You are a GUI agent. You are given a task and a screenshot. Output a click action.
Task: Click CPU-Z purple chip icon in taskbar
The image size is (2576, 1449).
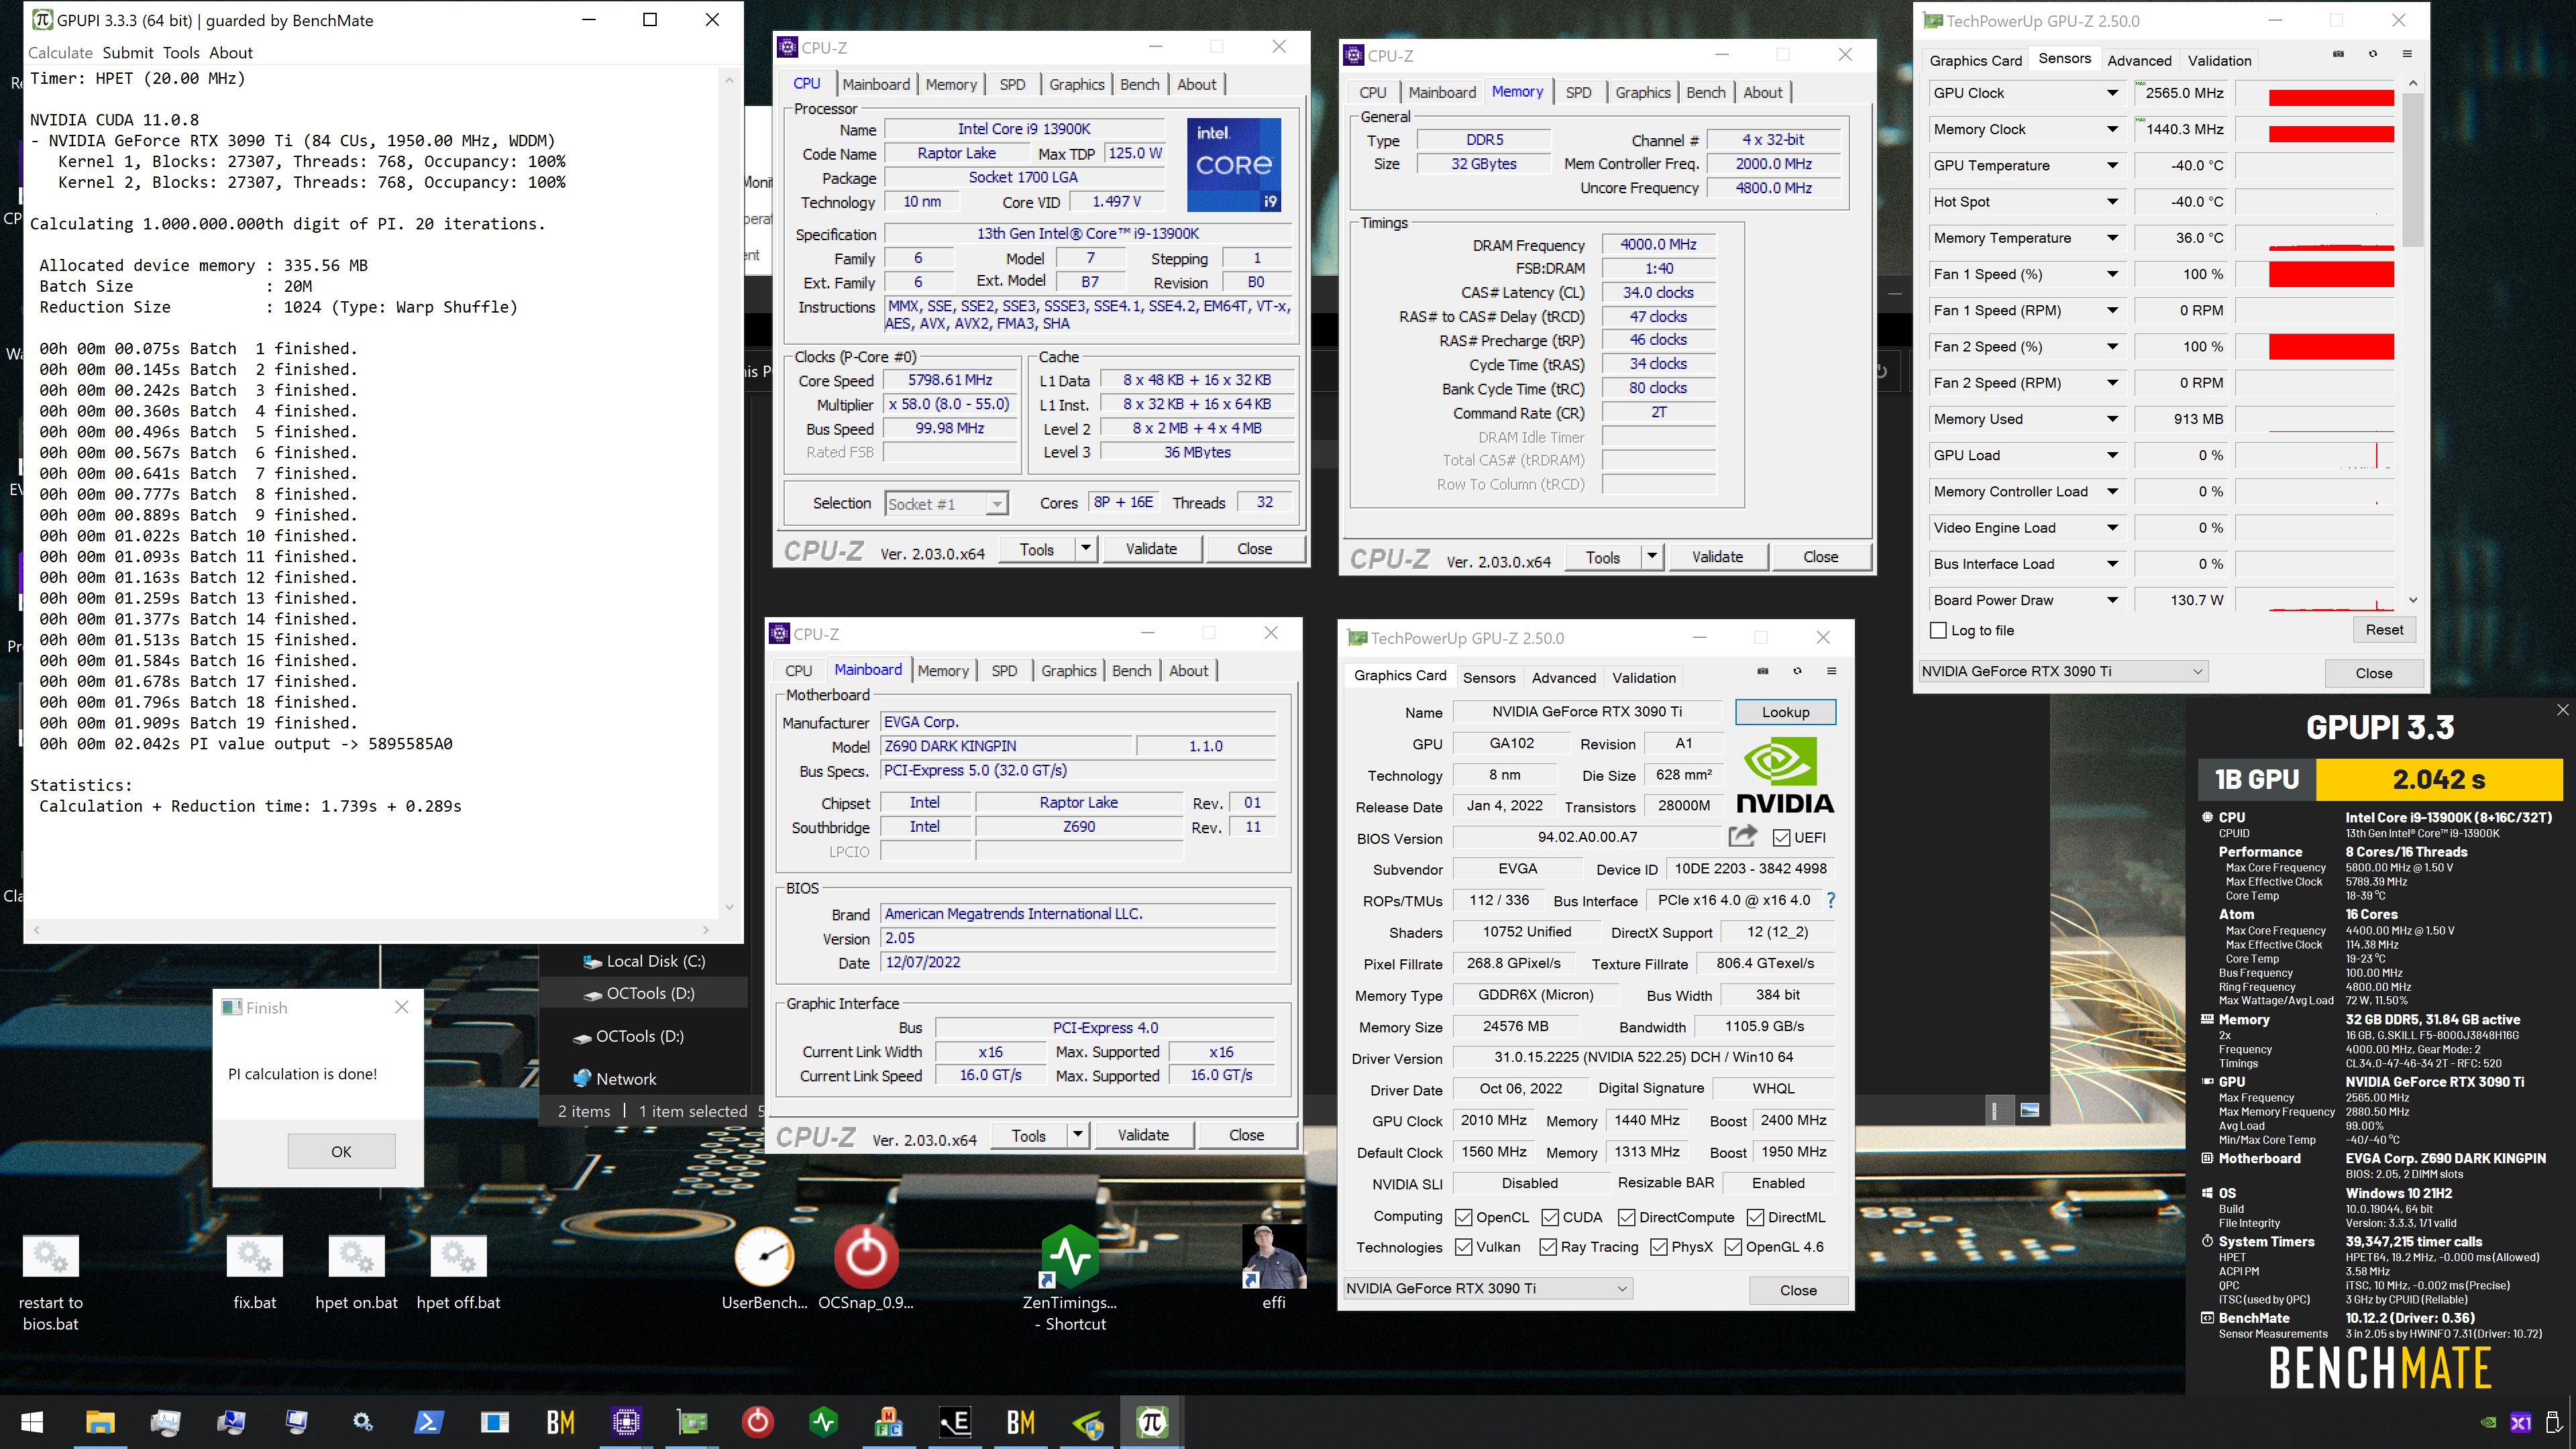tap(626, 1421)
